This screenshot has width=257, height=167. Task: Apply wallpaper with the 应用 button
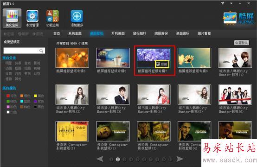(162, 64)
